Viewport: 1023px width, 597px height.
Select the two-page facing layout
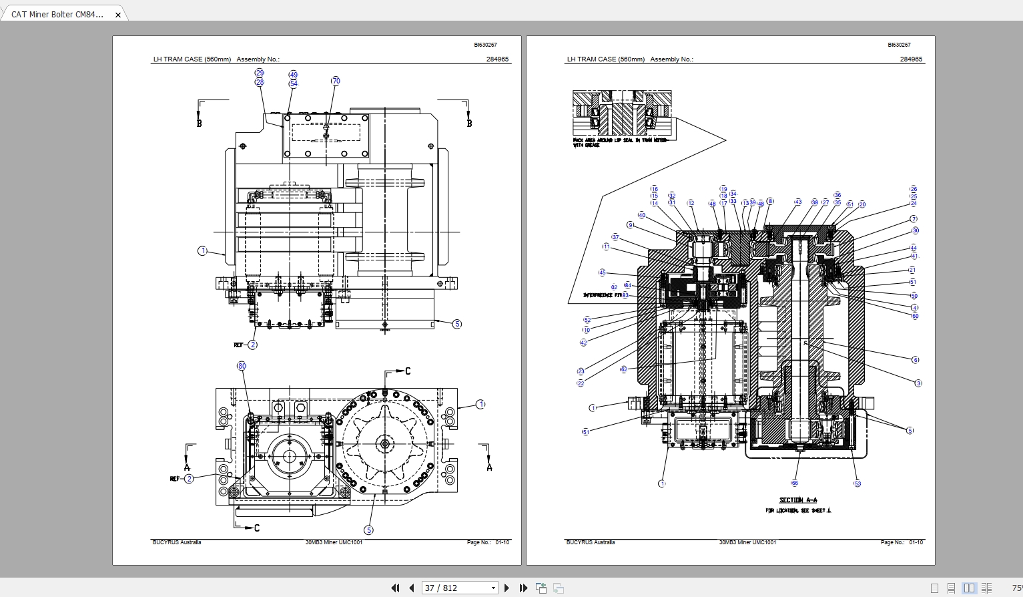969,588
